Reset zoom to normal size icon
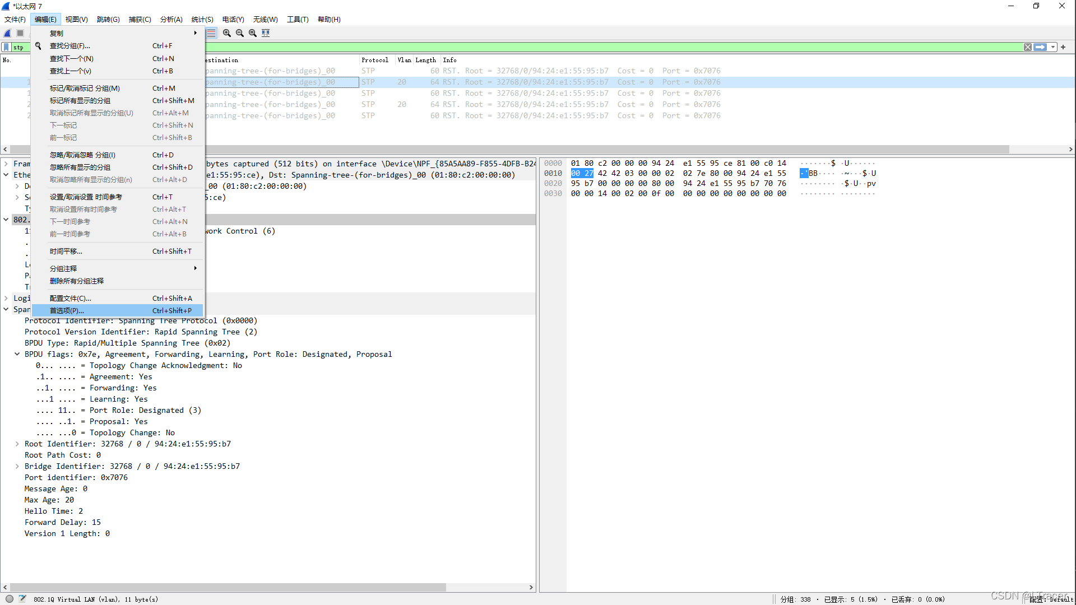1076x605 pixels. pos(253,33)
